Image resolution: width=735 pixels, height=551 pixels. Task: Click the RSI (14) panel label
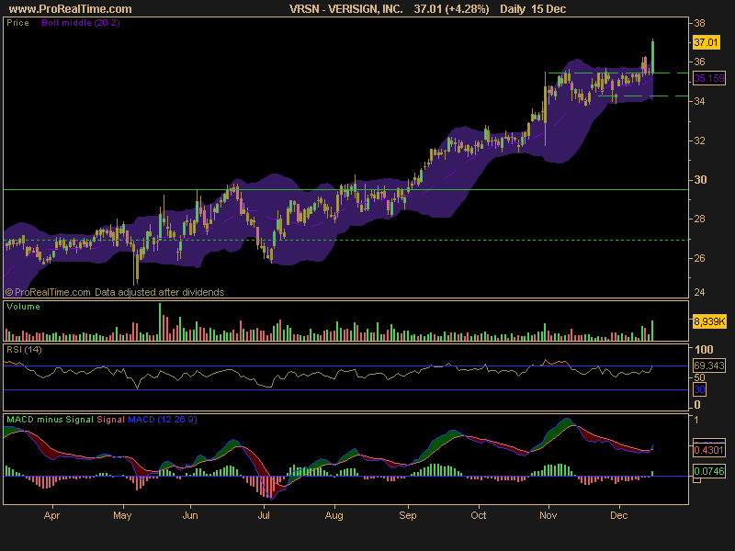tap(24, 350)
